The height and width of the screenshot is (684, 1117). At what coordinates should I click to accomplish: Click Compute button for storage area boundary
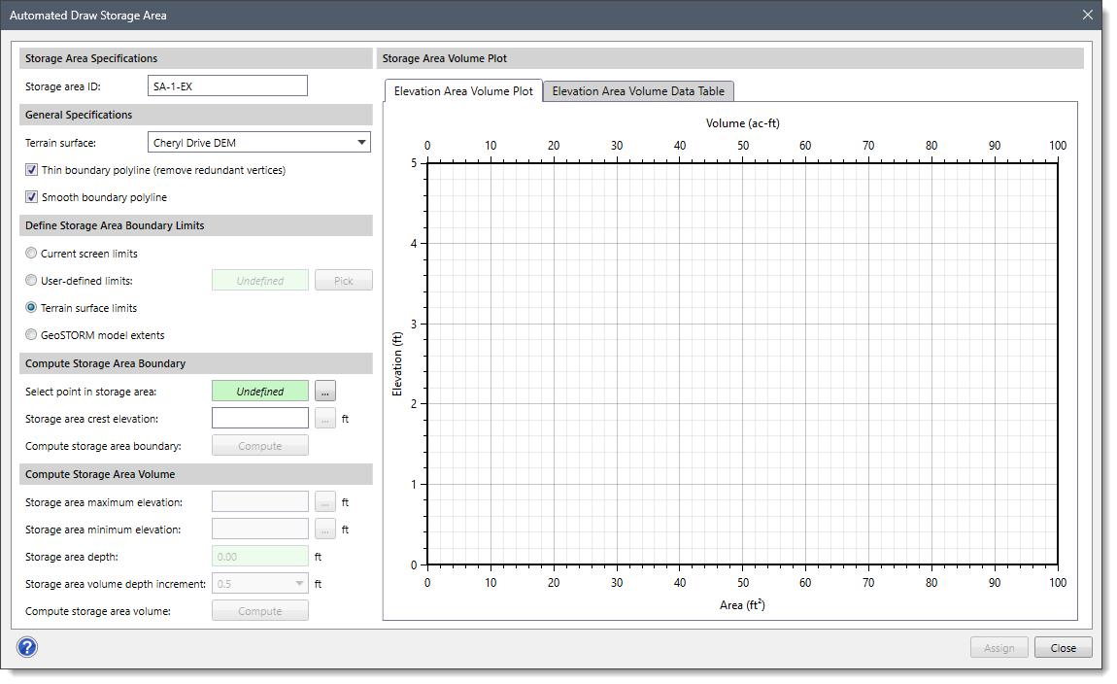point(259,446)
